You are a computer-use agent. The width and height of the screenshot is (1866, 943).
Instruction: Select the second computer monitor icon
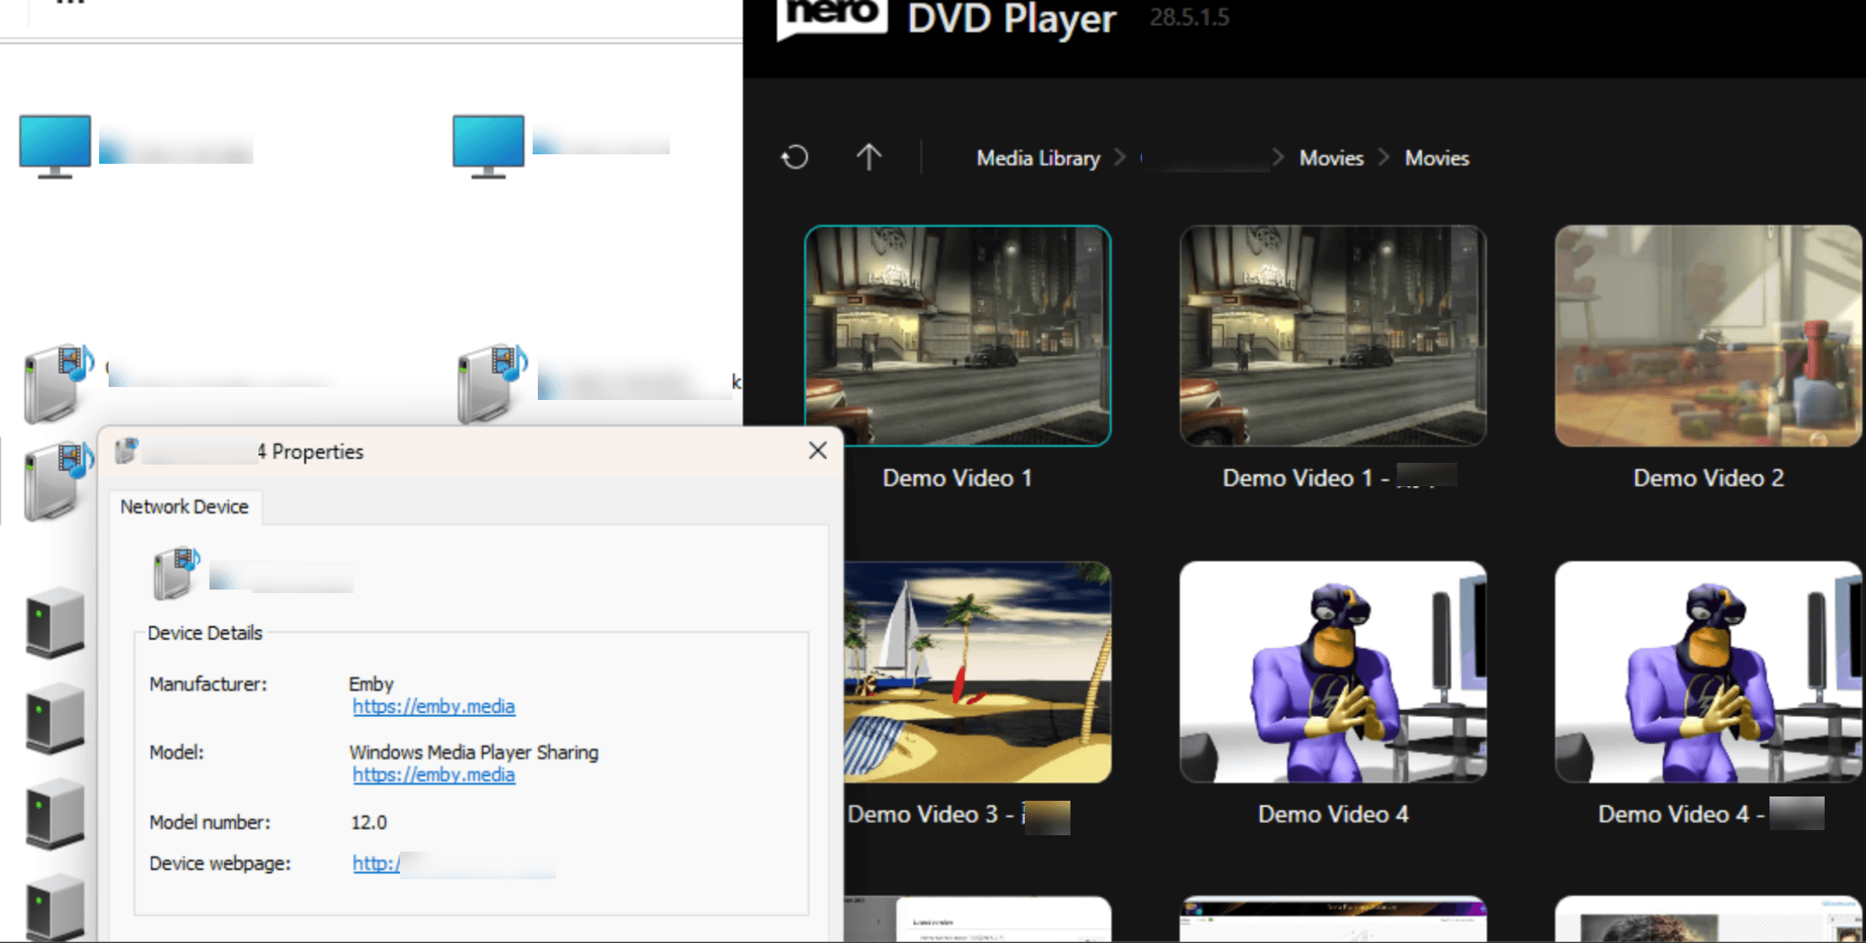[x=489, y=146]
